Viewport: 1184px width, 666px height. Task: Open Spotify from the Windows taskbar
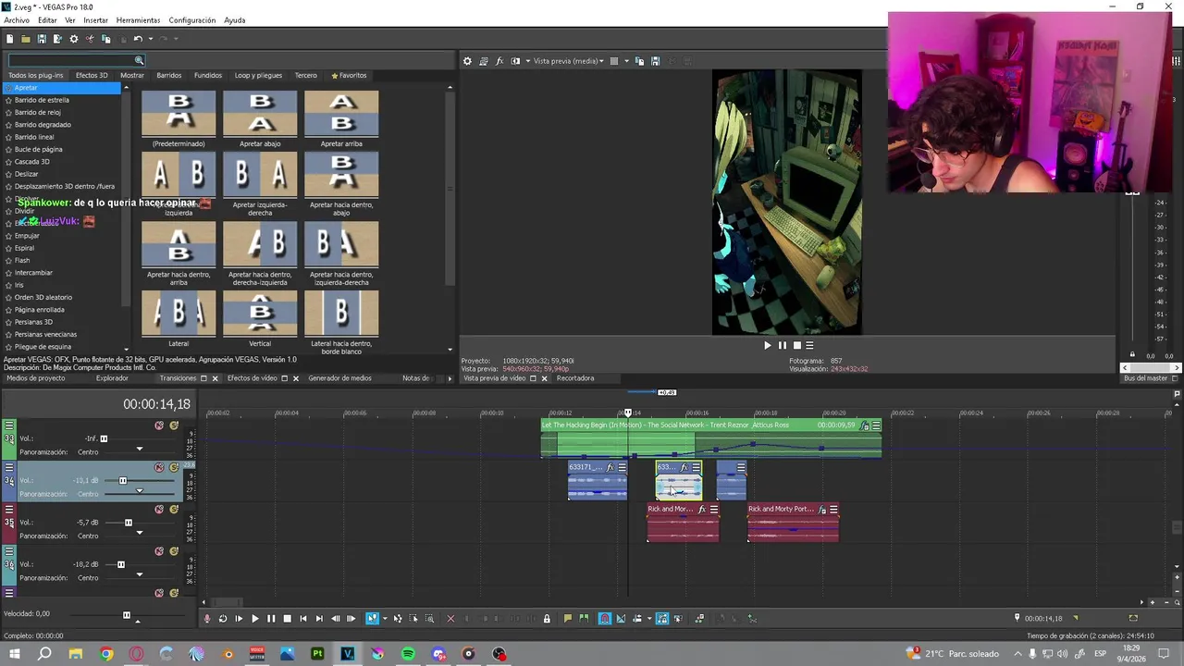click(x=408, y=654)
